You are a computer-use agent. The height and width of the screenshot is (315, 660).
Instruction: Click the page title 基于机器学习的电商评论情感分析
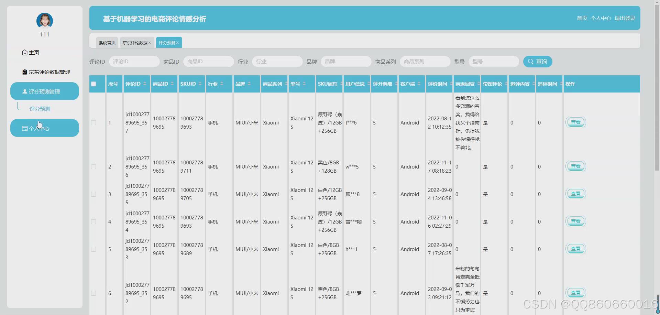155,19
